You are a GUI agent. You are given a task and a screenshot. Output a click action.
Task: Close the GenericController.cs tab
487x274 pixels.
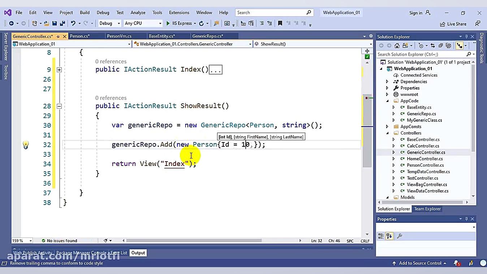click(x=65, y=37)
